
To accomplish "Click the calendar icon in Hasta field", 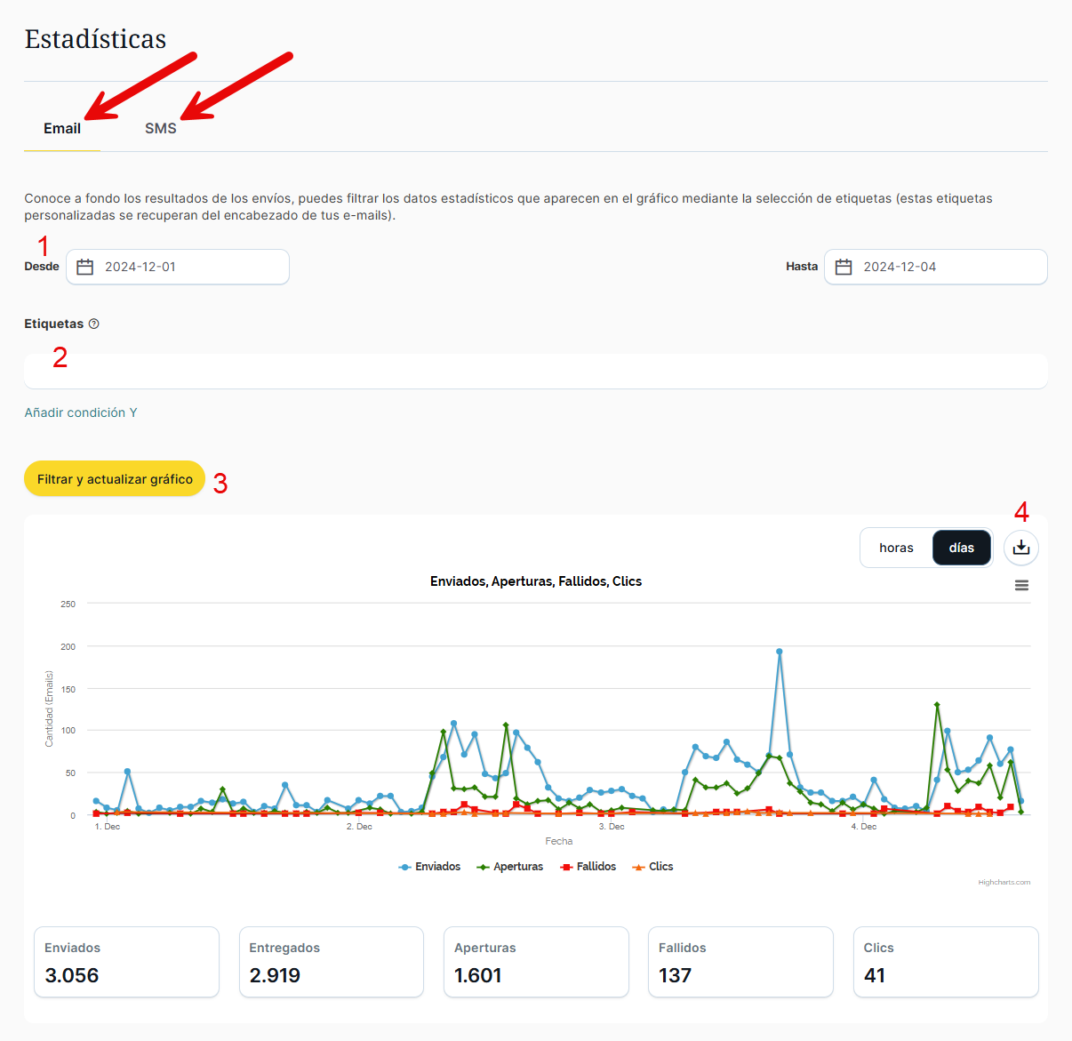I will [844, 267].
